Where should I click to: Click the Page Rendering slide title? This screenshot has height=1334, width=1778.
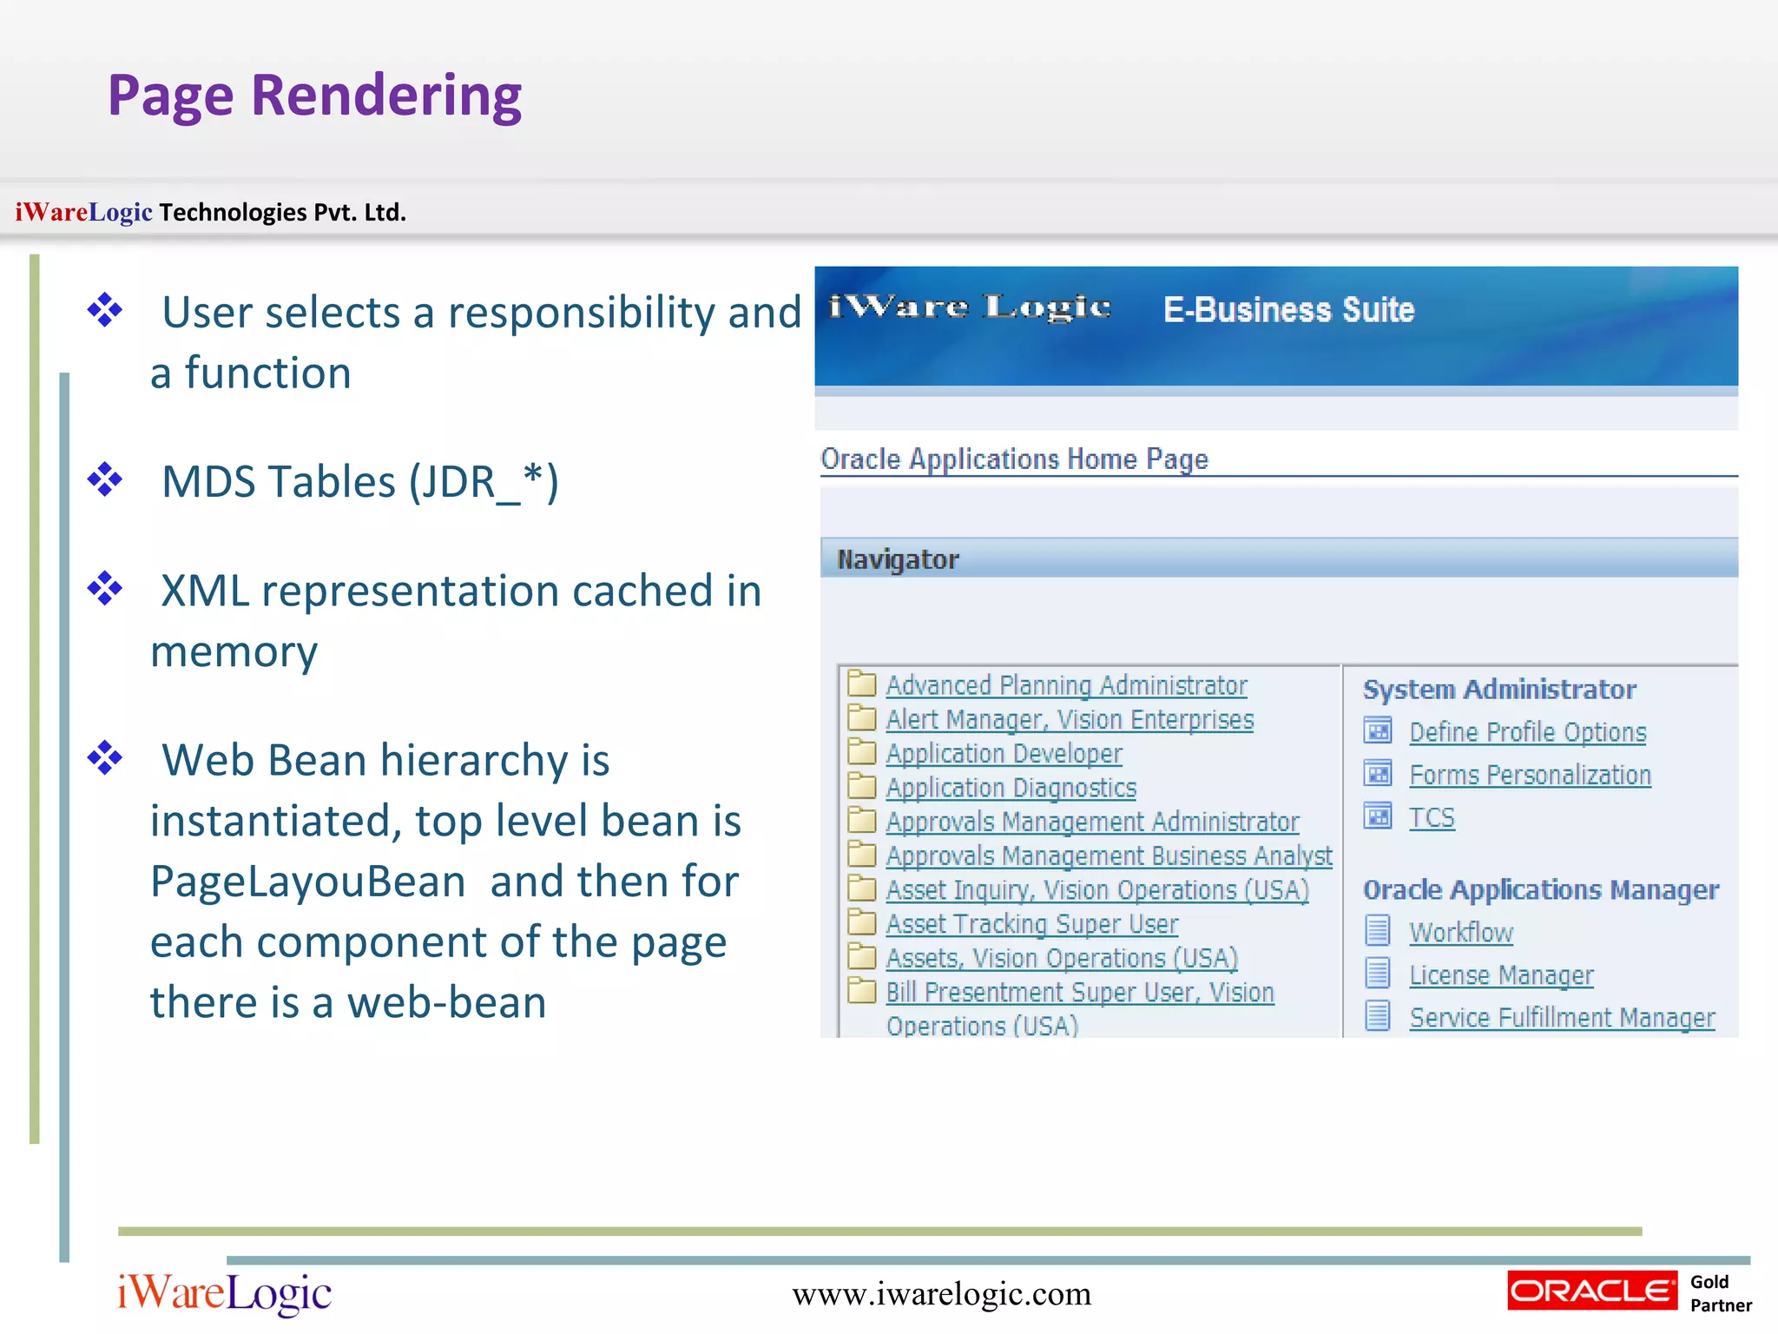(x=314, y=96)
